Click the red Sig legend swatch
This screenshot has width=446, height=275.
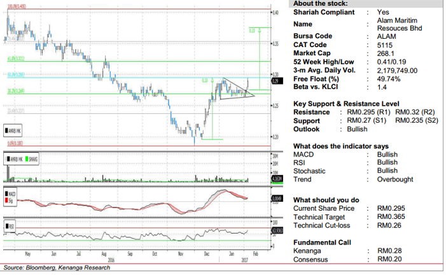(6, 201)
